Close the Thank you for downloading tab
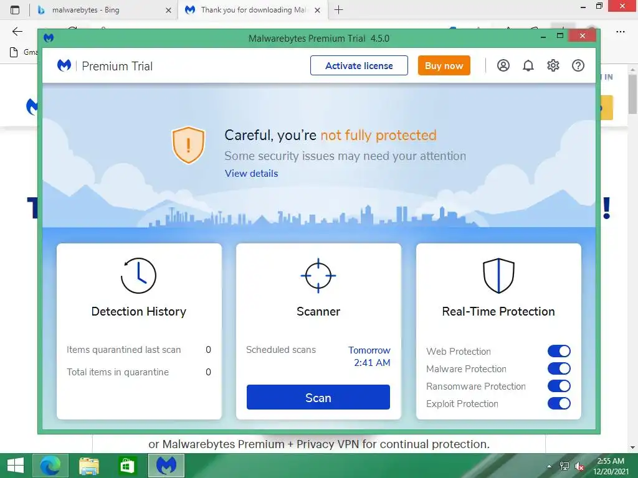This screenshot has height=478, width=638. click(318, 10)
